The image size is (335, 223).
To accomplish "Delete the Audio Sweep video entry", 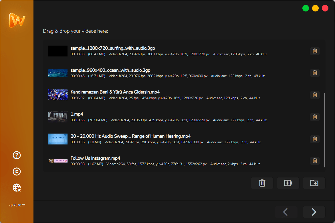I will 315,139.
